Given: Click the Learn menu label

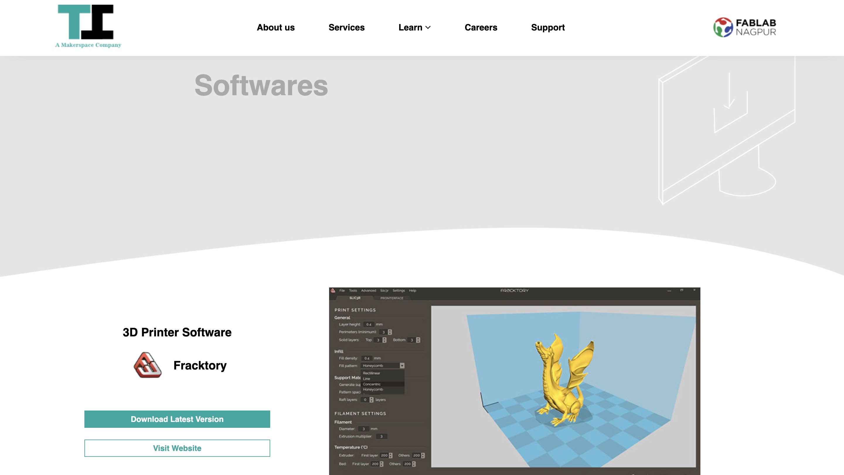Looking at the screenshot, I should point(410,28).
